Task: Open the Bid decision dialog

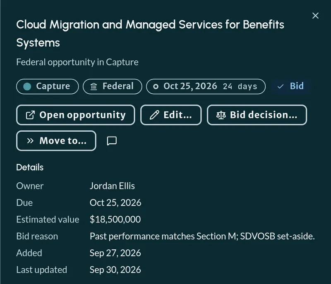Action: 257,115
